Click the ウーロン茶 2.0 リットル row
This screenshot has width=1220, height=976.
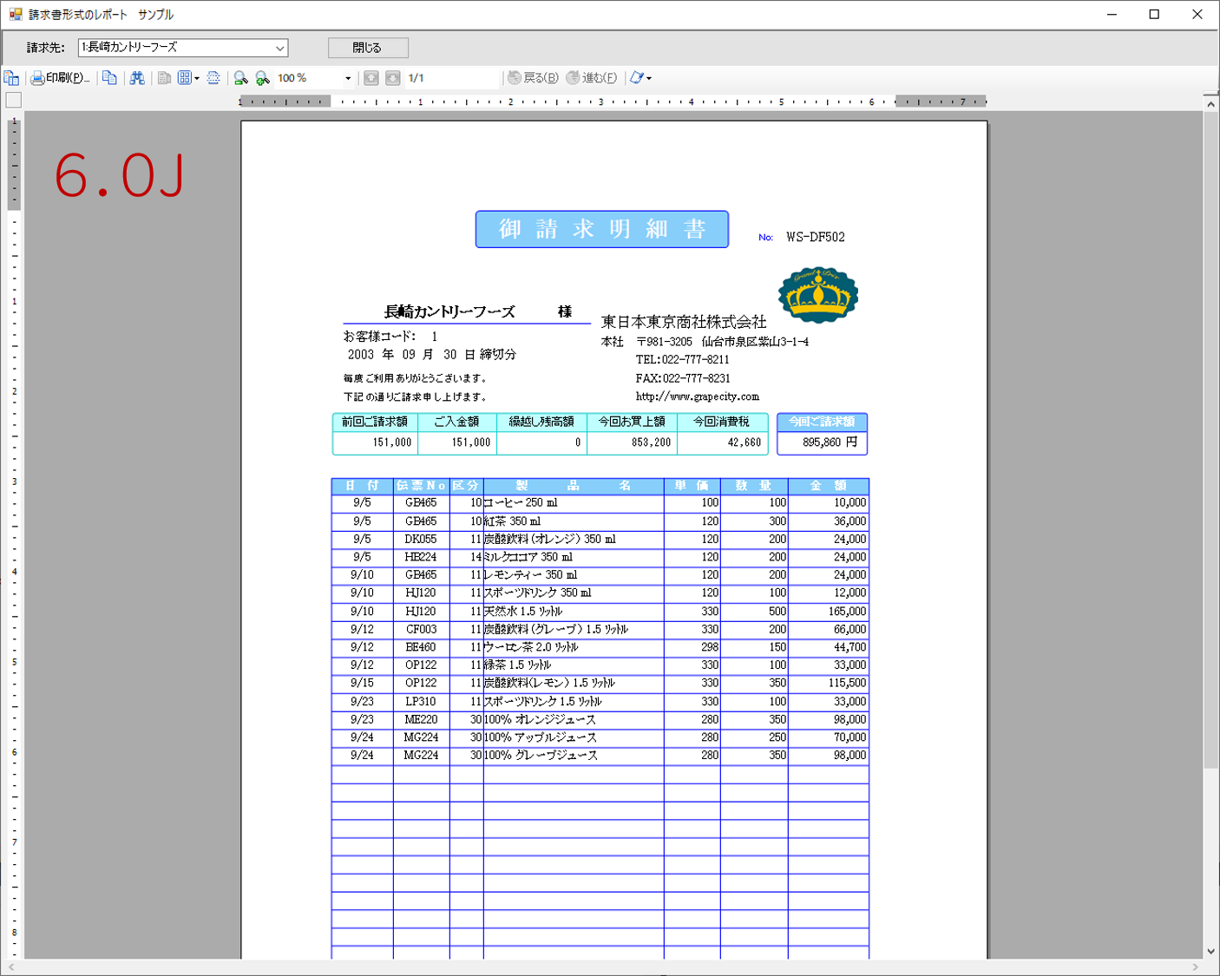600,647
